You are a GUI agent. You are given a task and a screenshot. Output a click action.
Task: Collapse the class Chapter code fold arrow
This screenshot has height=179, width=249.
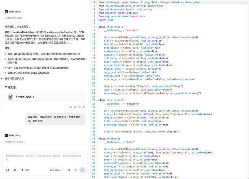click(96, 100)
